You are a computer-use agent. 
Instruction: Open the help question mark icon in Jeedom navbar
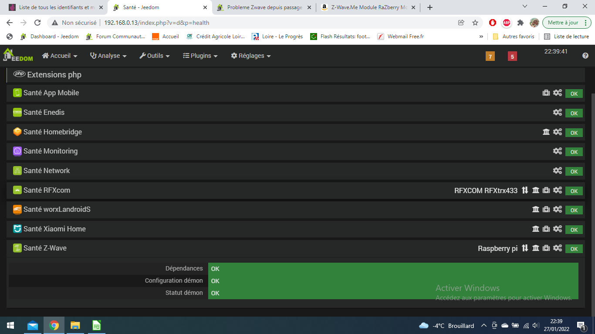click(x=585, y=56)
